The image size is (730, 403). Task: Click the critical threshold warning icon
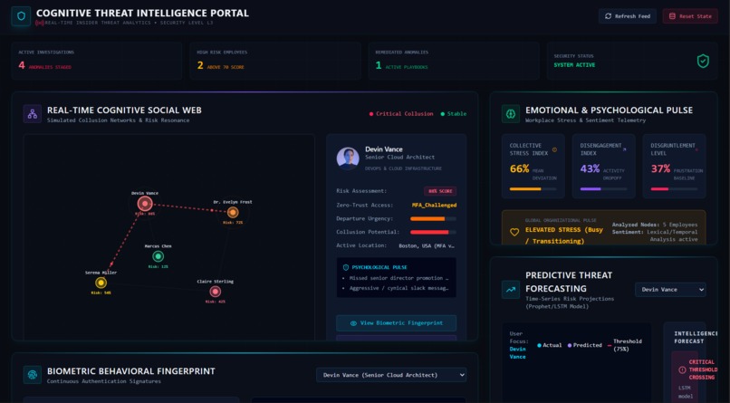coord(682,370)
